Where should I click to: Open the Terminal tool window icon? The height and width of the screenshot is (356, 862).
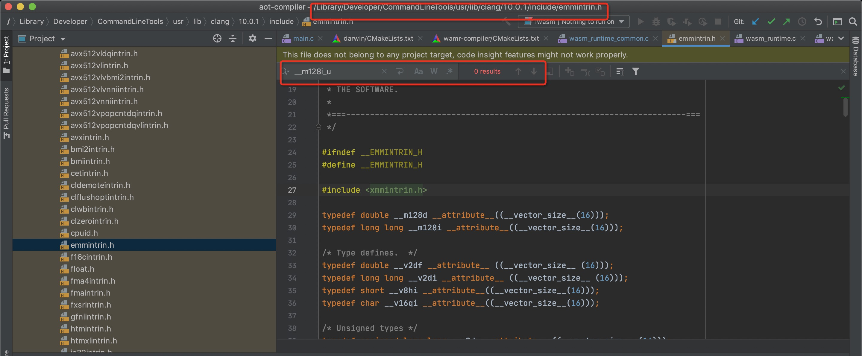837,22
